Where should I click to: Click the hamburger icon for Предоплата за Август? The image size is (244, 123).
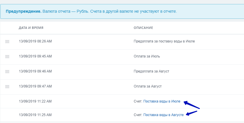click(7, 72)
